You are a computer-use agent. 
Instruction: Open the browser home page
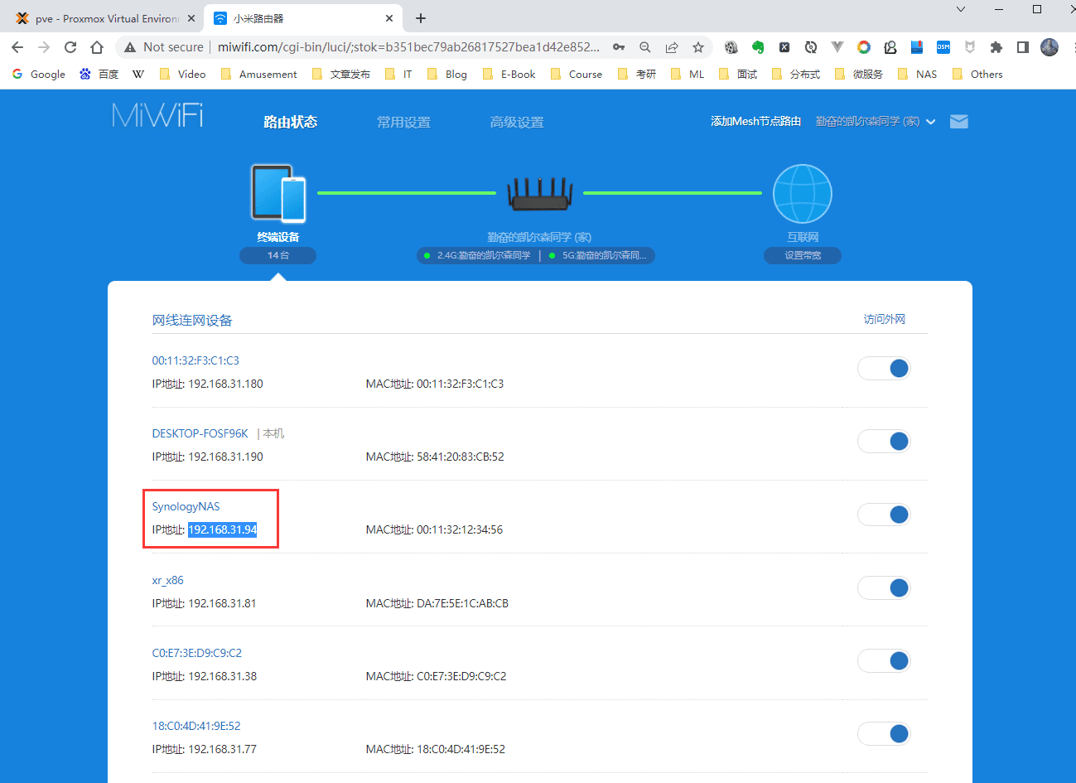(x=97, y=47)
